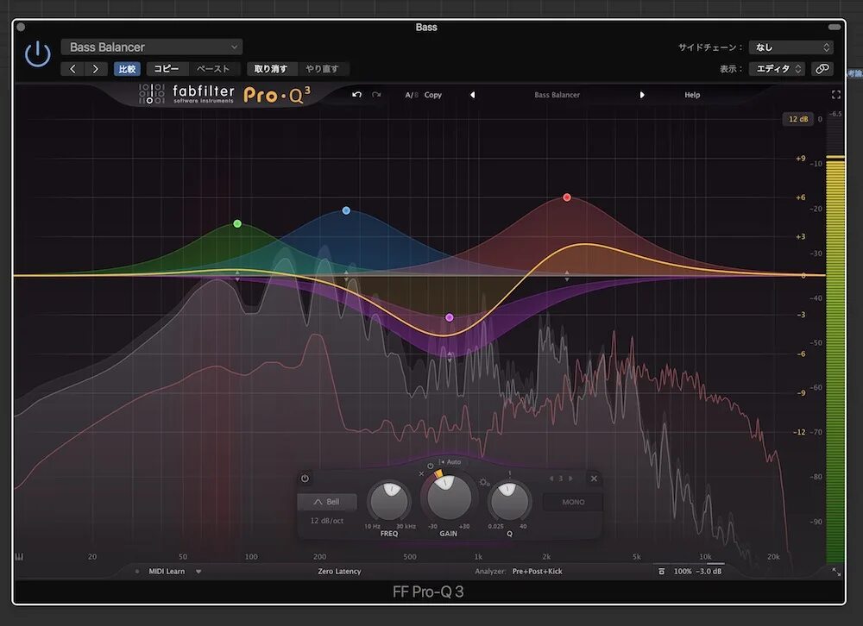Select previous band with left arrow by 3
This screenshot has width=863, height=626.
[551, 479]
